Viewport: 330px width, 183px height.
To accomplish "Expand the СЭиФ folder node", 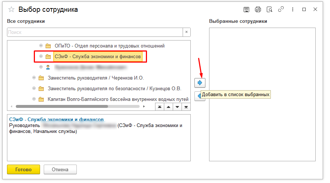I will (41, 57).
